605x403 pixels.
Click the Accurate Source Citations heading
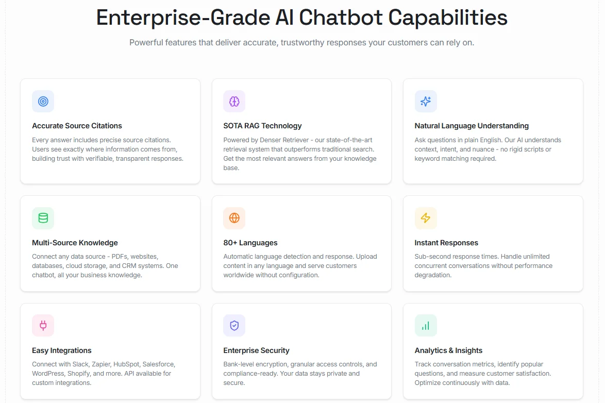(77, 125)
